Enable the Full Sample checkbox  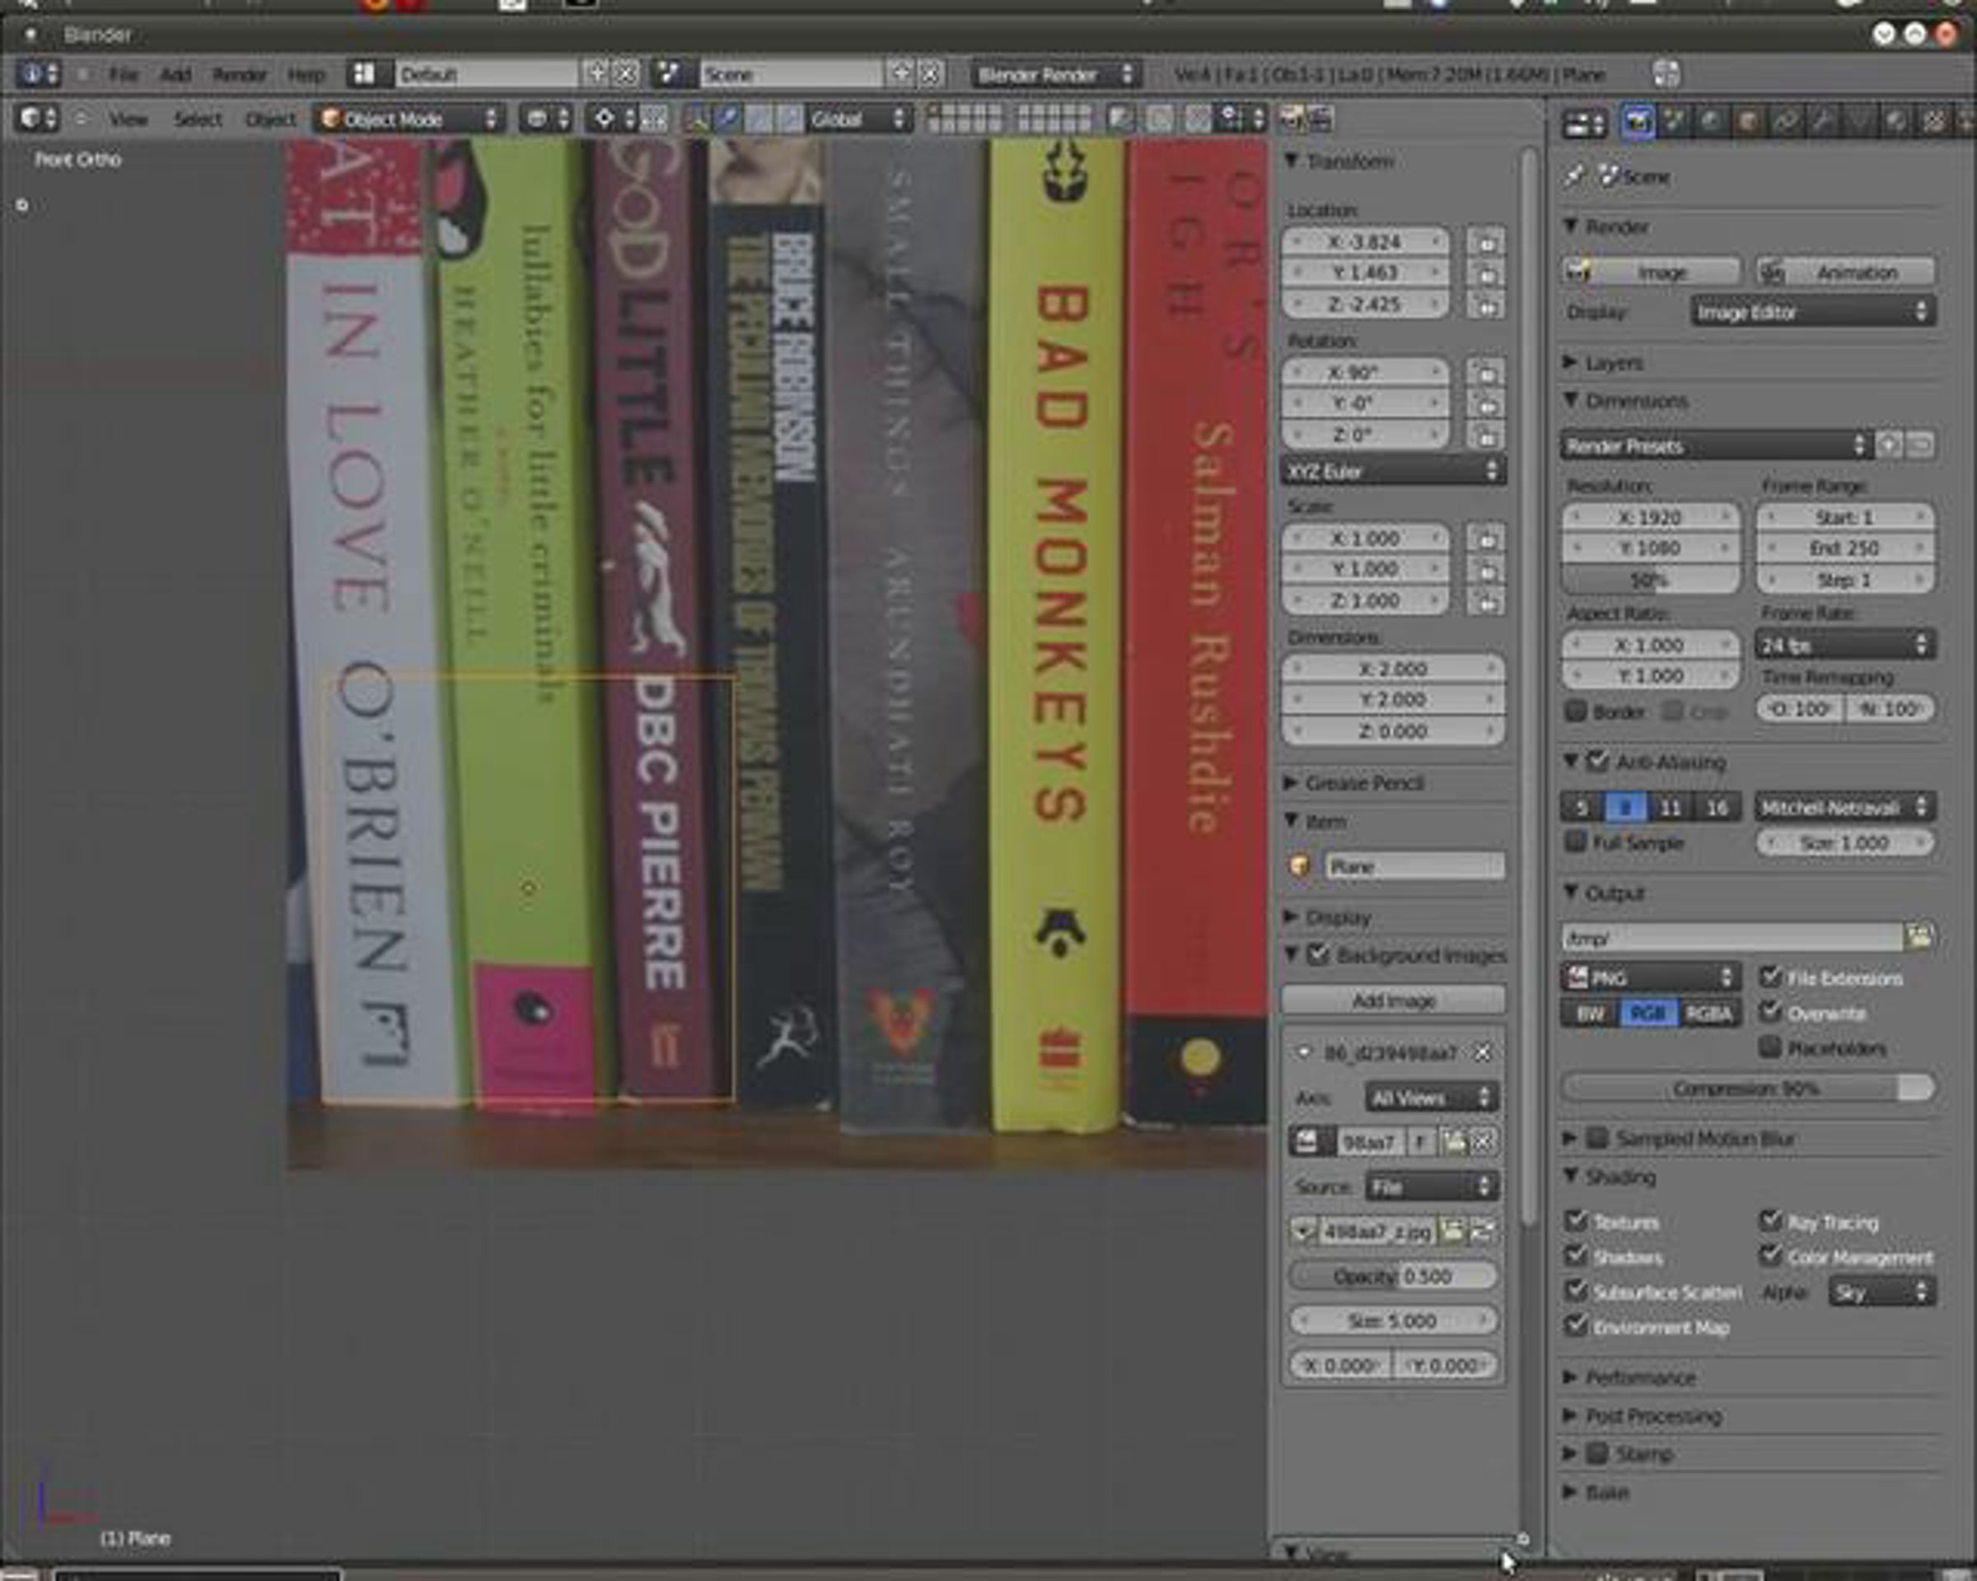point(1575,842)
